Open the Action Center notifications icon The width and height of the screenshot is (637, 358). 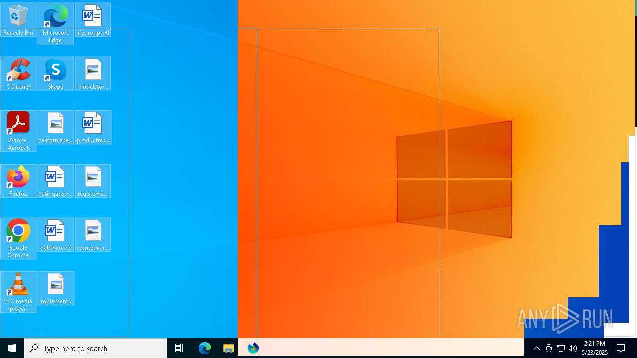621,348
